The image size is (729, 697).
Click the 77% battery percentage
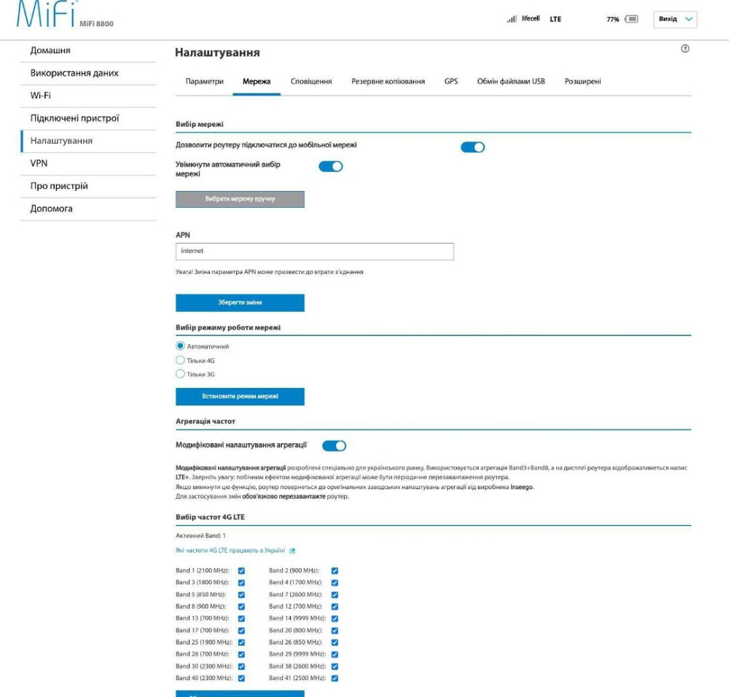(613, 20)
